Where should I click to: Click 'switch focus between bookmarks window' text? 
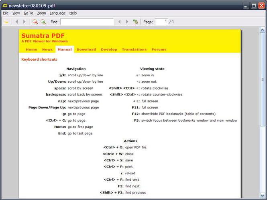point(175,120)
